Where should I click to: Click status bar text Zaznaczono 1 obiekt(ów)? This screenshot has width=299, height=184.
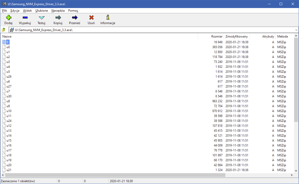[18, 181]
